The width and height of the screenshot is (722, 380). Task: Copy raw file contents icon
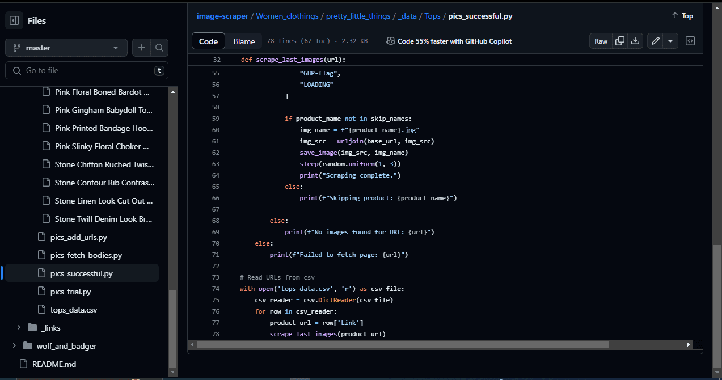[x=620, y=41]
